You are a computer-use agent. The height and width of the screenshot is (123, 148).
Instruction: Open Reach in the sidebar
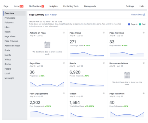[x=8, y=32]
